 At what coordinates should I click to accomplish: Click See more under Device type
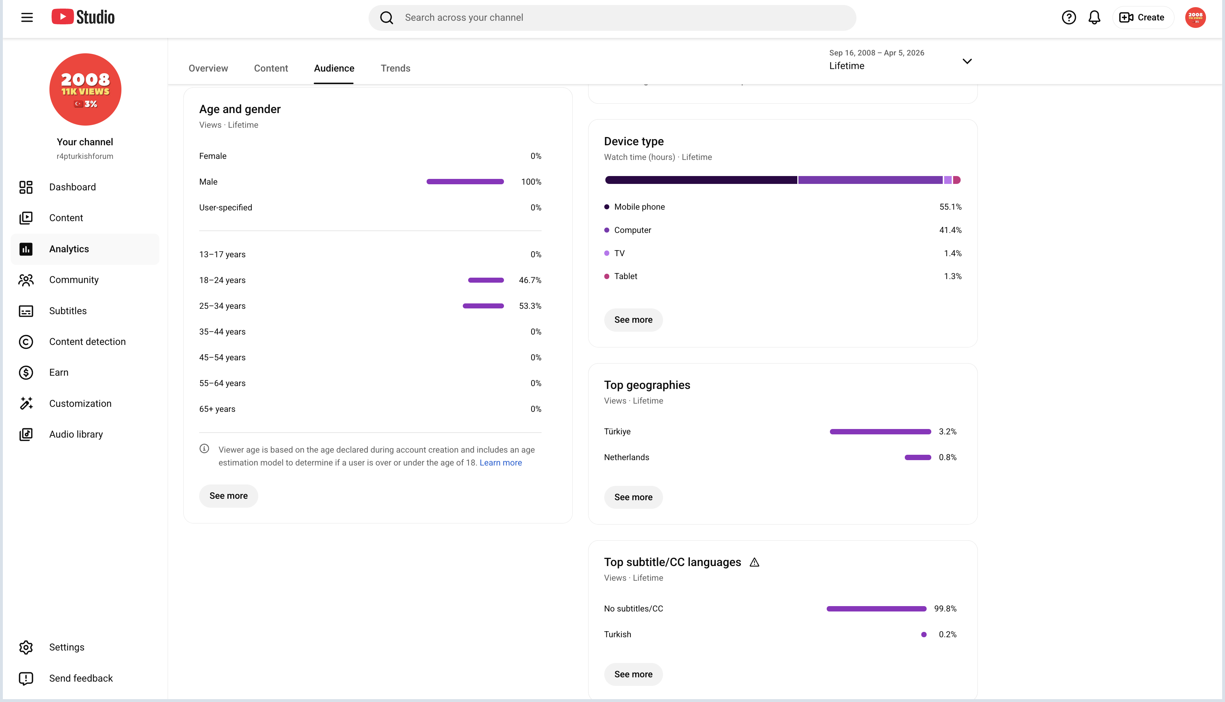point(633,320)
